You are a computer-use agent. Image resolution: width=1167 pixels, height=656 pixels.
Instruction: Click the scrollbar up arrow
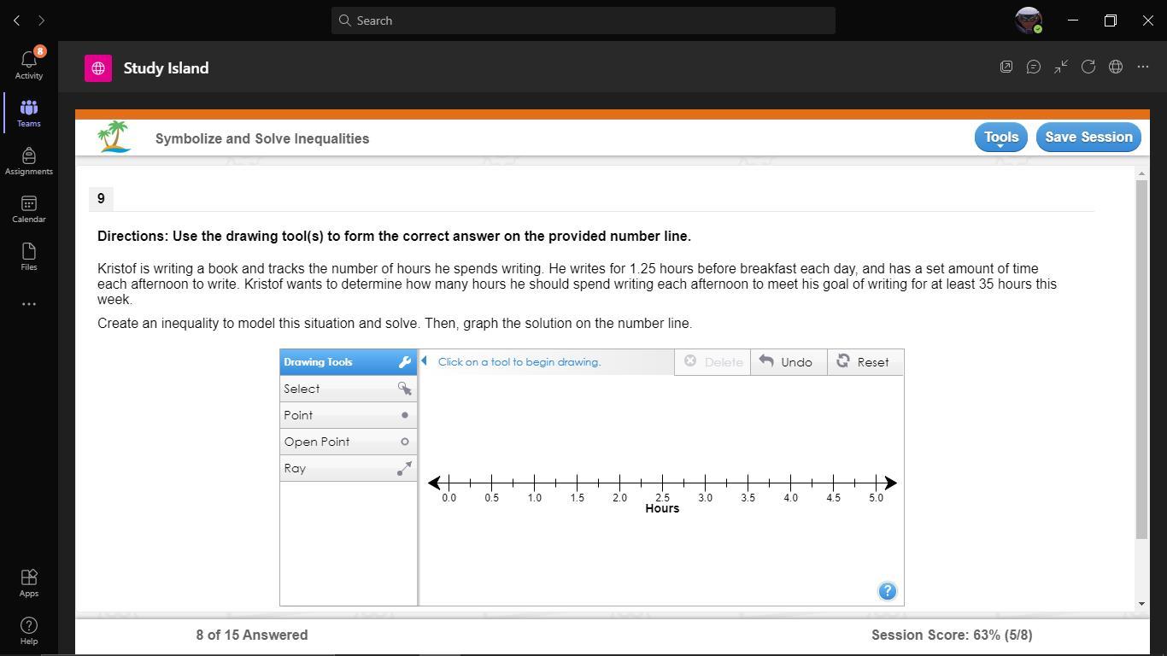[x=1142, y=173]
